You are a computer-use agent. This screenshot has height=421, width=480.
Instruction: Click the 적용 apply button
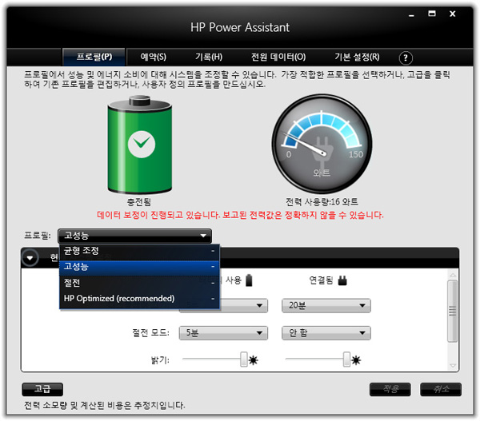[x=390, y=390]
